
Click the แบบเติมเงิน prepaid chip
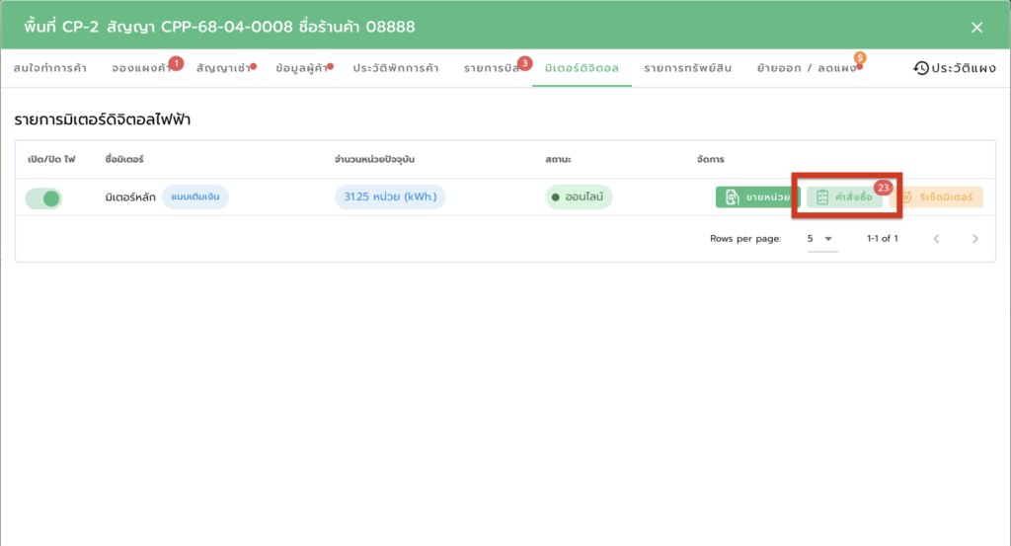point(194,197)
